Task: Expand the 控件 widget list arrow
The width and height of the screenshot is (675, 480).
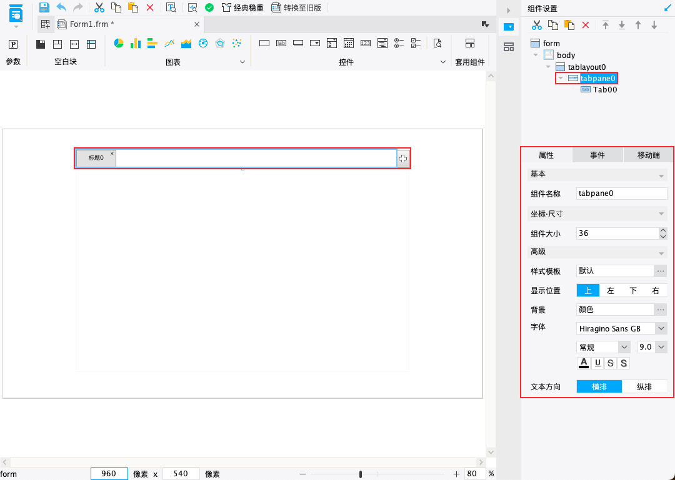Action: tap(443, 62)
